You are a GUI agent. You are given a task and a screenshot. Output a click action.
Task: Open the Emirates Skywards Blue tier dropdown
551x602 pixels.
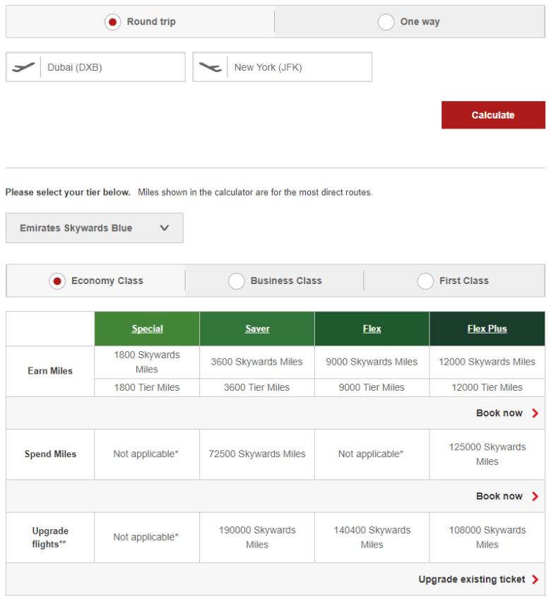(x=94, y=228)
